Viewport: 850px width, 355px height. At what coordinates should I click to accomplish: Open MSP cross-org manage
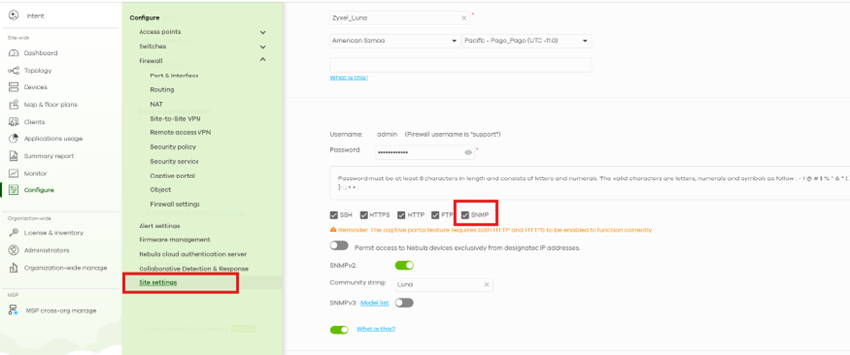[x=61, y=311]
